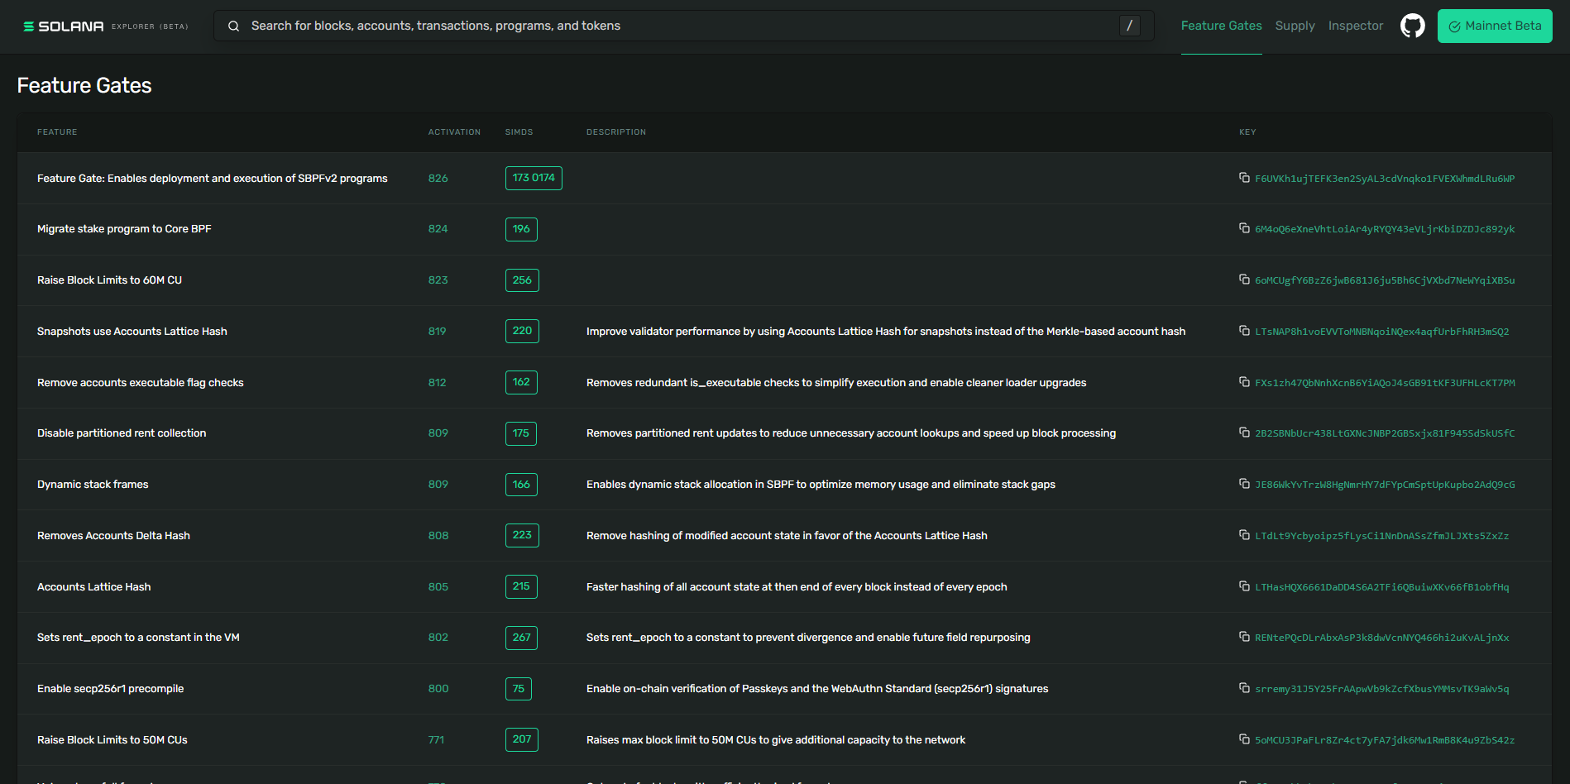Click the search magnifier icon
The height and width of the screenshot is (784, 1570).
coord(234,26)
